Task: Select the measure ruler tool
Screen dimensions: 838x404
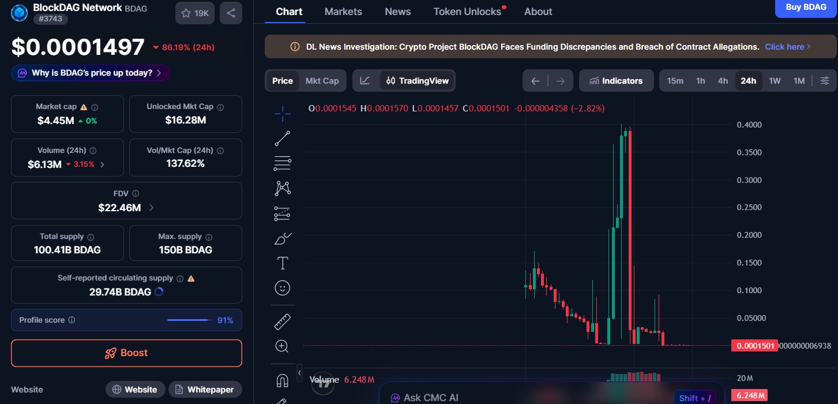Action: click(x=283, y=321)
